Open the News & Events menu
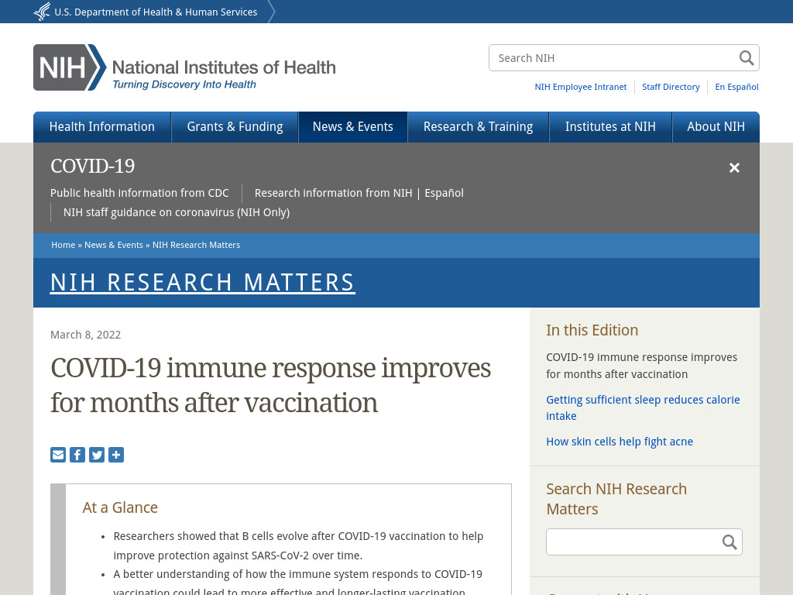793x595 pixels. 353,127
